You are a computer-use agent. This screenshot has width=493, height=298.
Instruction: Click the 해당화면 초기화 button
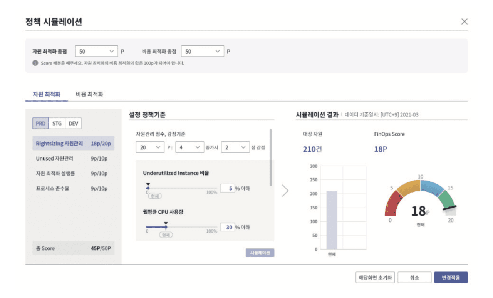tap(375, 278)
